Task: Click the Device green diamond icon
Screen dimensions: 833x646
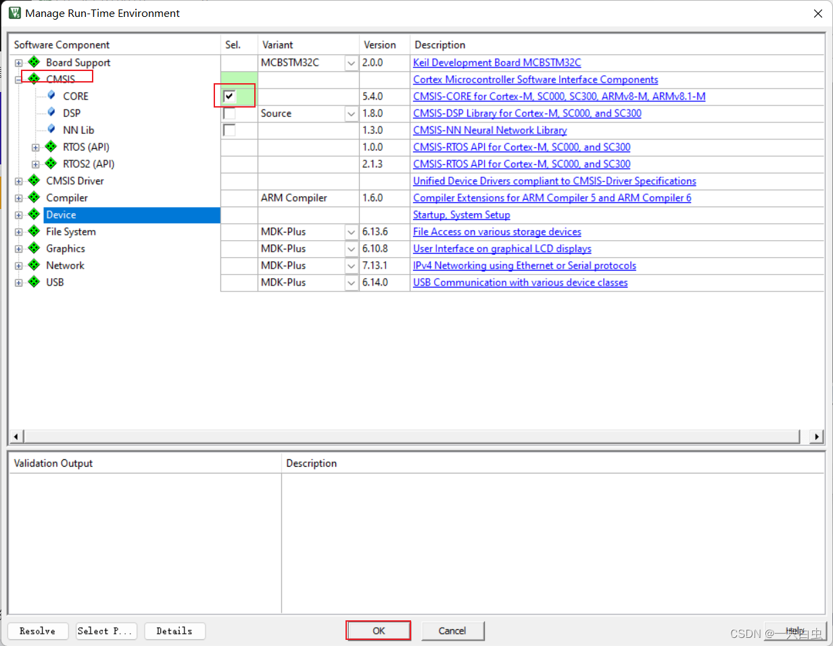Action: [x=34, y=214]
